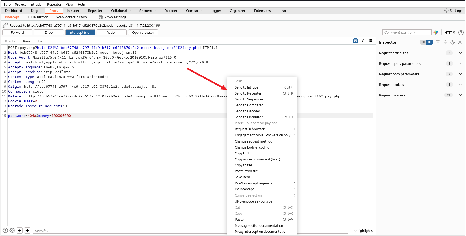Image resolution: width=466 pixels, height=236 pixels.
Task: Select Copy to file
Action: pyautogui.click(x=262, y=165)
